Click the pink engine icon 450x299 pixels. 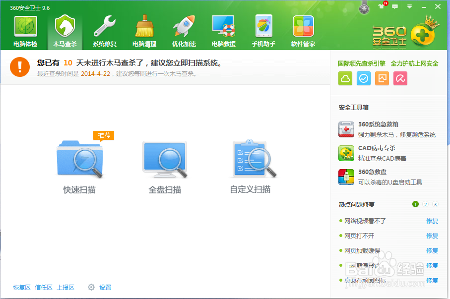pos(400,78)
